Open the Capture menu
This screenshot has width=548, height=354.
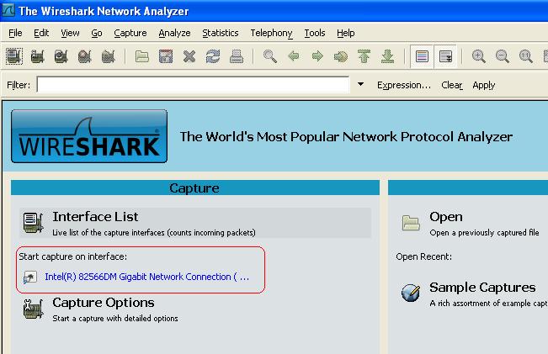pos(130,33)
